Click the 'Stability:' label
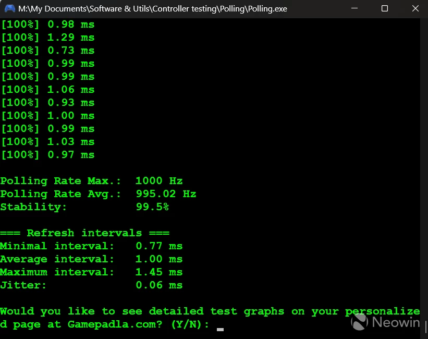The height and width of the screenshot is (339, 428). click(33, 207)
